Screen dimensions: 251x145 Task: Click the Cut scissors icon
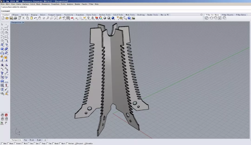tap(23, 18)
